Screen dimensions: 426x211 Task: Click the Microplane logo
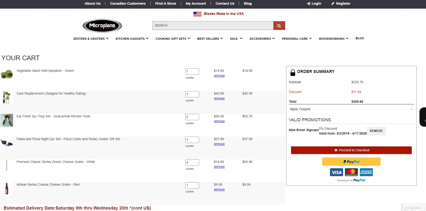click(102, 26)
